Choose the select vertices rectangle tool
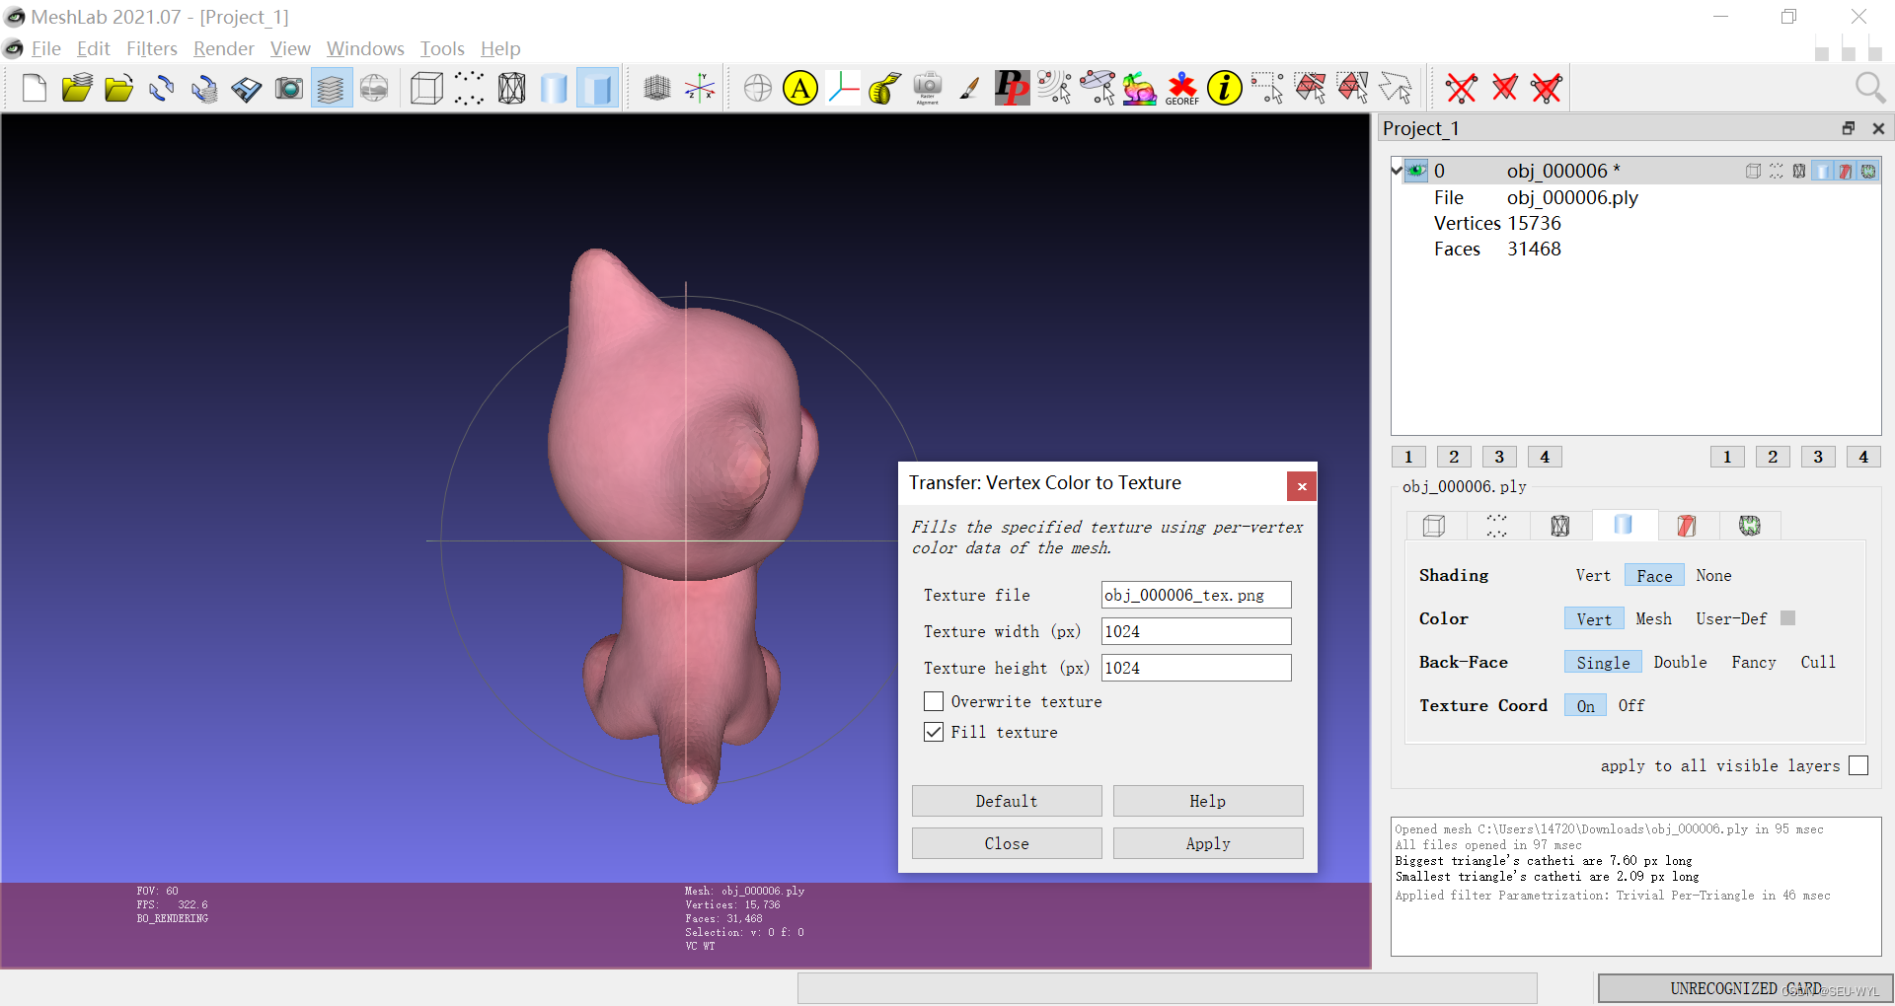 pyautogui.click(x=1267, y=89)
